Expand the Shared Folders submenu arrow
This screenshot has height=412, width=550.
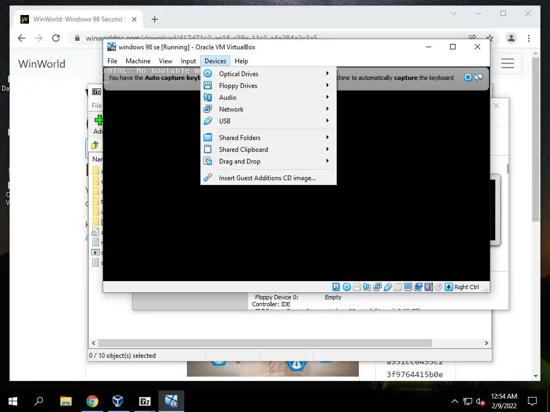(327, 137)
